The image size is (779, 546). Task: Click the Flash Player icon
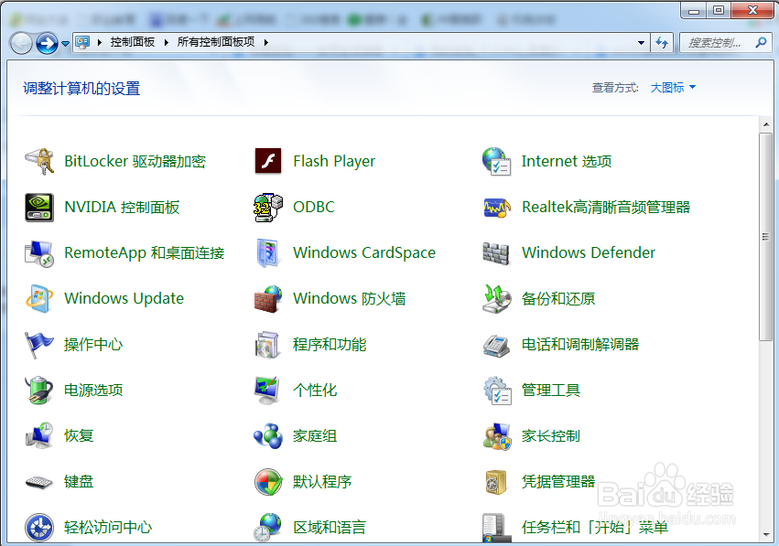coord(268,161)
